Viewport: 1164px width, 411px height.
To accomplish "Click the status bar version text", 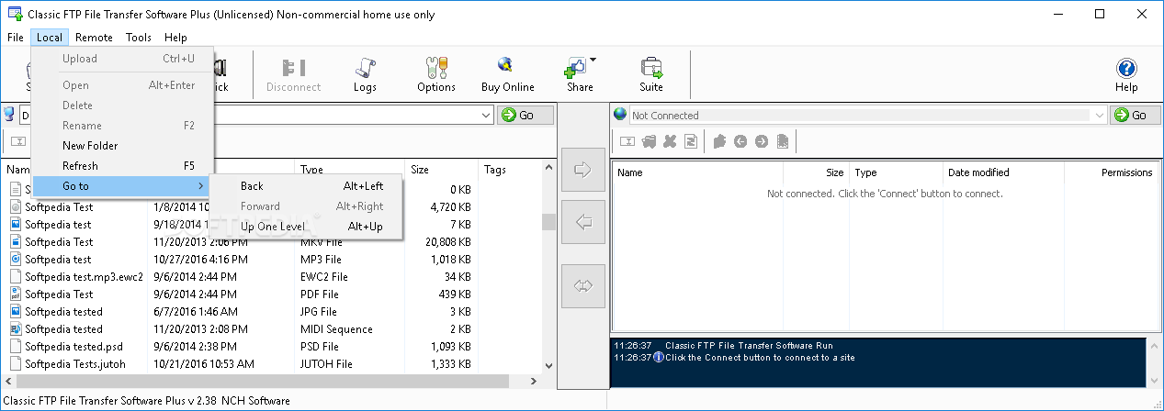I will point(147,401).
